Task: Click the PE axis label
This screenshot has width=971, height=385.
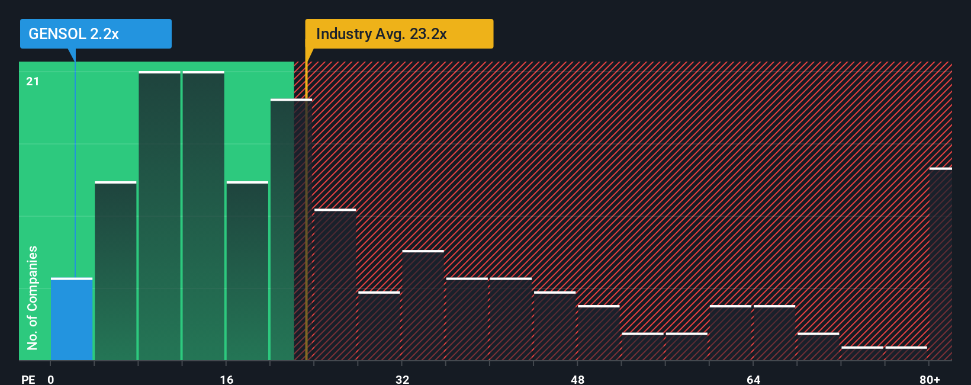Action: (x=28, y=379)
